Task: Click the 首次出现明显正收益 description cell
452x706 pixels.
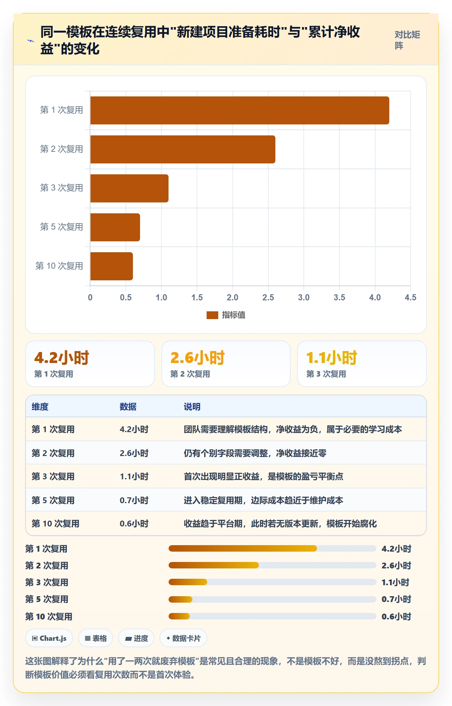Action: pyautogui.click(x=263, y=476)
